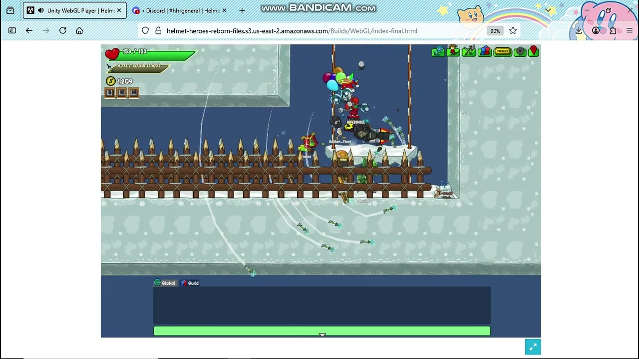639x359 pixels.
Task: Click the chat message log area
Action: (322, 305)
